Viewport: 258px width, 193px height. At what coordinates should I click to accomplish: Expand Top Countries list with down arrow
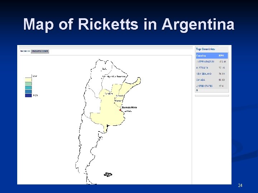[x=197, y=90]
